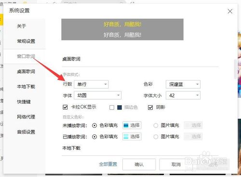
Task: Close the 系统设置 dialog
Action: pos(230,11)
